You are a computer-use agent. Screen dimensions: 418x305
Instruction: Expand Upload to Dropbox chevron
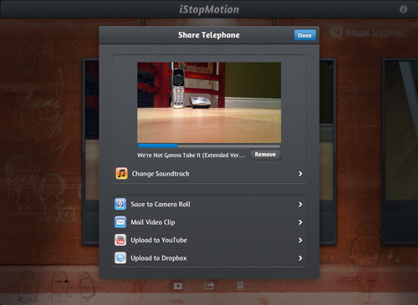300,258
